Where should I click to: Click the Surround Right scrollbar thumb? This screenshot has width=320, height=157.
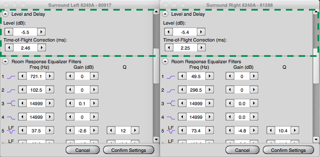(316, 66)
